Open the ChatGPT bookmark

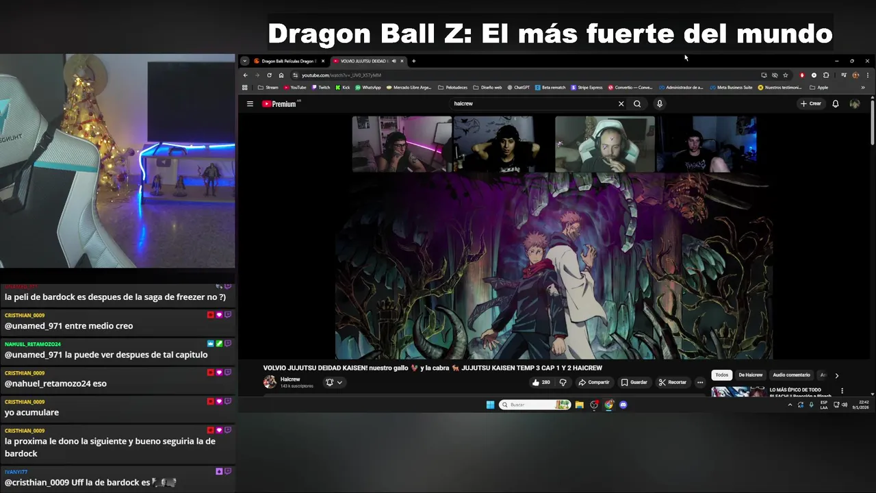click(x=518, y=88)
